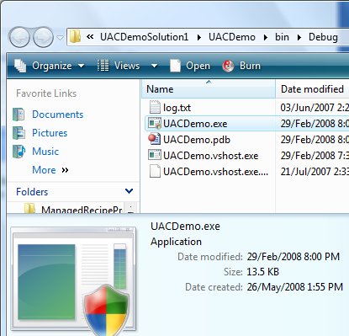Open the Pictures favorite link

pos(50,133)
